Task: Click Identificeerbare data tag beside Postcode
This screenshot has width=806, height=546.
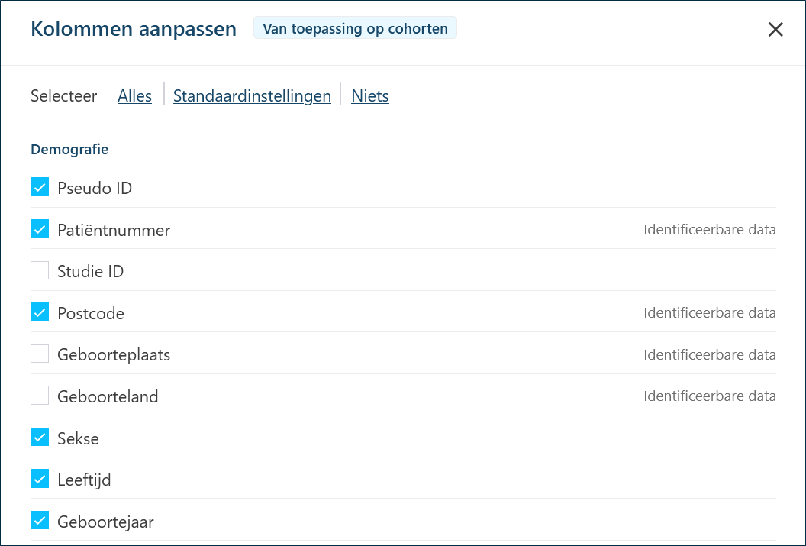Action: 709,313
